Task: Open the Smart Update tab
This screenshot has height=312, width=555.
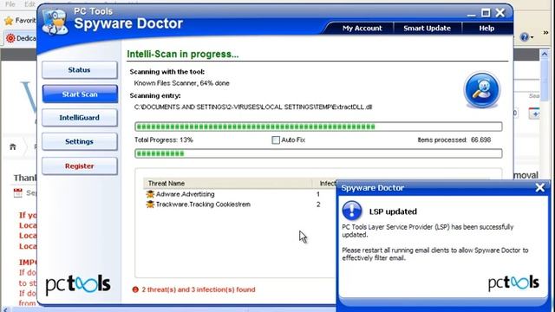Action: point(427,29)
